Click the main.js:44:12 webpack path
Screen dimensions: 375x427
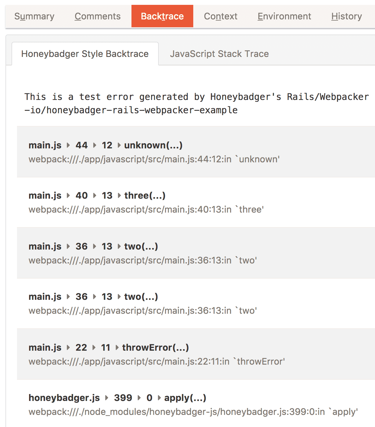[x=154, y=159]
